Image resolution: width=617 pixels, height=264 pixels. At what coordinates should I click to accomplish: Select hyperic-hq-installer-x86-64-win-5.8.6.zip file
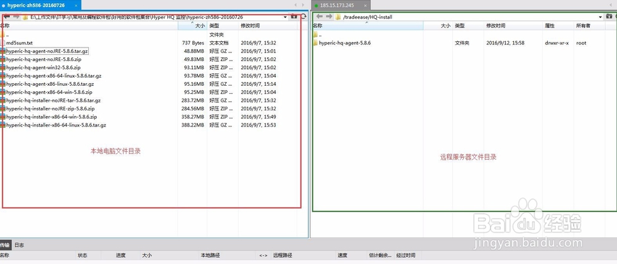[52, 117]
